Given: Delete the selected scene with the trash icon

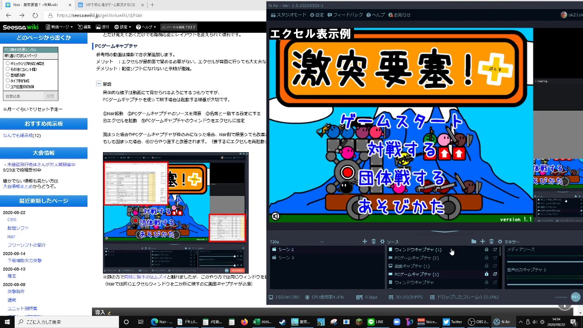Looking at the screenshot, I should [x=373, y=241].
